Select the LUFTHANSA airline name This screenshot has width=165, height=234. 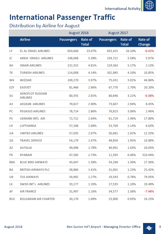click(x=28, y=126)
